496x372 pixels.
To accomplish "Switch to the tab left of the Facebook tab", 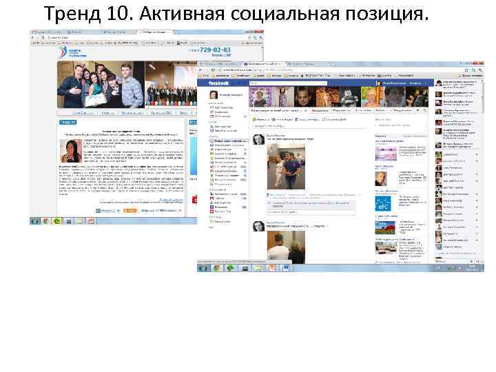I will (220, 64).
